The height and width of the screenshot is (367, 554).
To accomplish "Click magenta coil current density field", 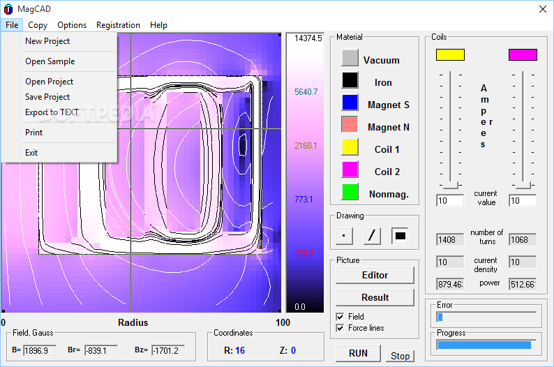I will coord(523,262).
